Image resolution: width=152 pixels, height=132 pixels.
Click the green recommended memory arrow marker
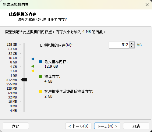click(x=33, y=66)
